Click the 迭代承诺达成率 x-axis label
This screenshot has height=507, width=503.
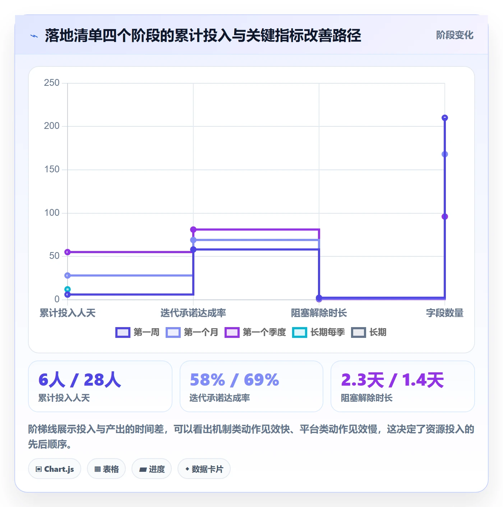click(x=193, y=313)
